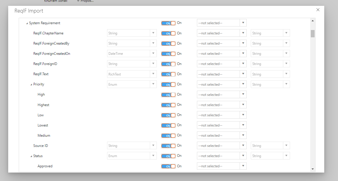
Task: Collapse the Status enum node
Action: pyautogui.click(x=31, y=156)
